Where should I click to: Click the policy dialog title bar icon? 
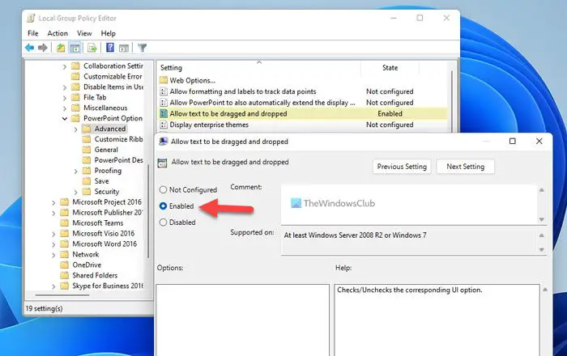(x=164, y=141)
